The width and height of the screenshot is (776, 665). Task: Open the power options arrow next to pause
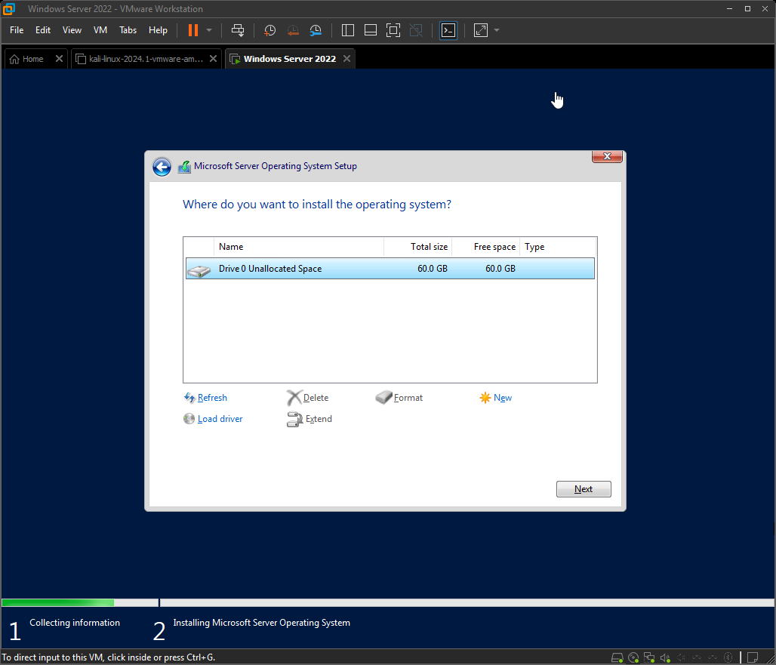coord(209,30)
